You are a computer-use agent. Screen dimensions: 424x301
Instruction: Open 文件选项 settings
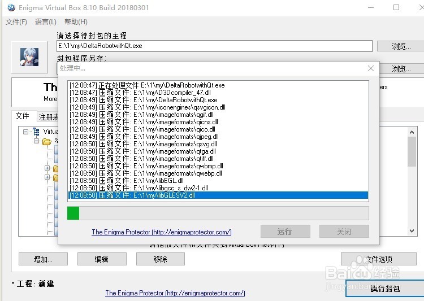379,259
